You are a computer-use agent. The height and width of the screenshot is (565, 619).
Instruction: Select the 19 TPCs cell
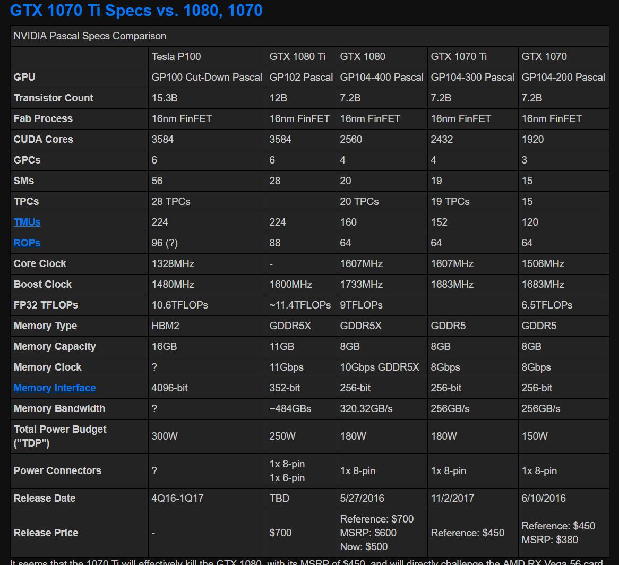(450, 202)
